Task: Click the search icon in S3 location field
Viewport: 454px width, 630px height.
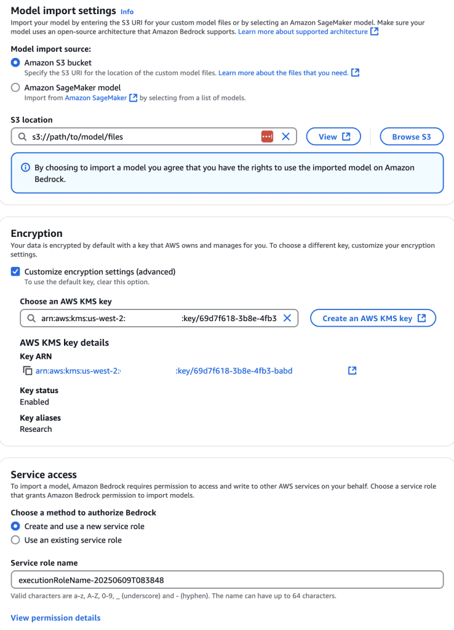Action: point(23,137)
